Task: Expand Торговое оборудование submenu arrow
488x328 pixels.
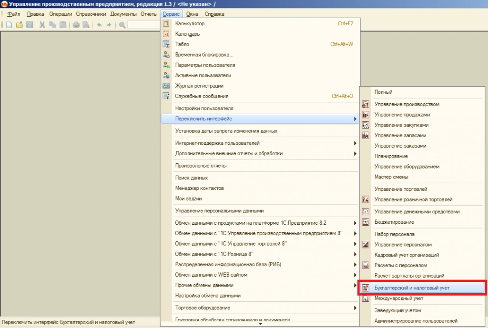Action: tap(355, 308)
